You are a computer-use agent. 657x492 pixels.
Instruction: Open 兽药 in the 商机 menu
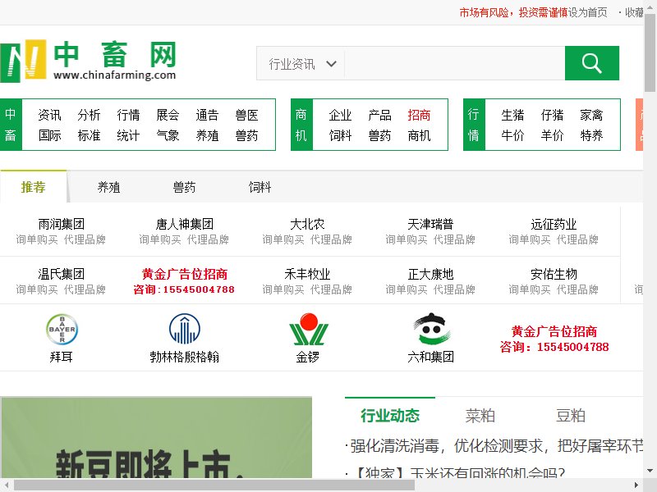379,135
